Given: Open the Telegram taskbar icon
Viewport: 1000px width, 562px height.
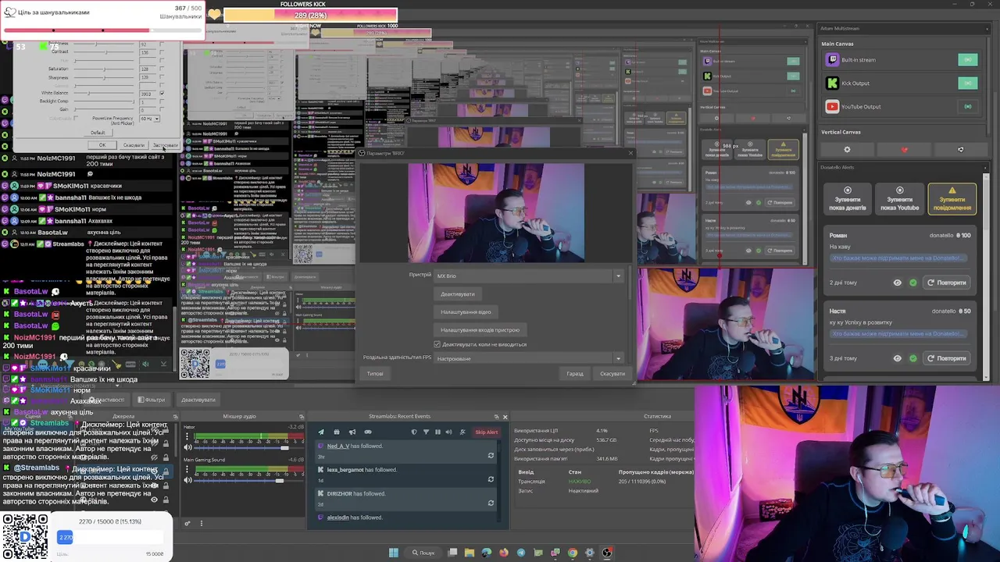Looking at the screenshot, I should click(x=521, y=553).
